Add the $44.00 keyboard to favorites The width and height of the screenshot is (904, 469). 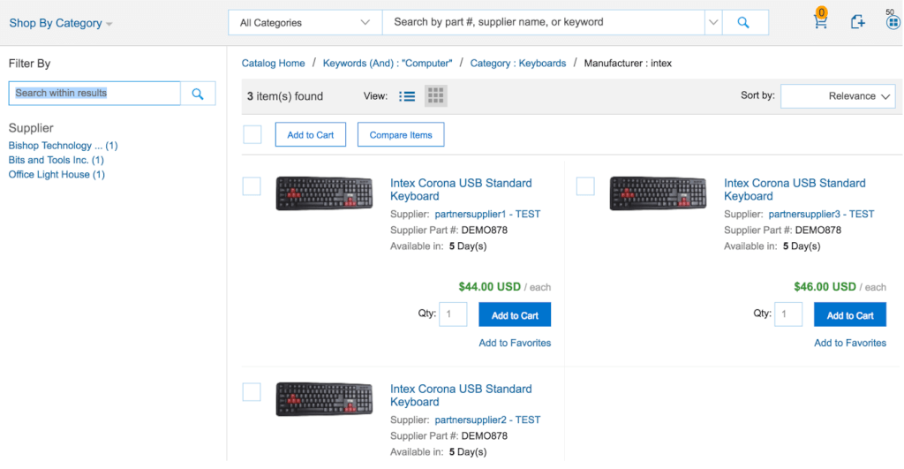pos(515,344)
